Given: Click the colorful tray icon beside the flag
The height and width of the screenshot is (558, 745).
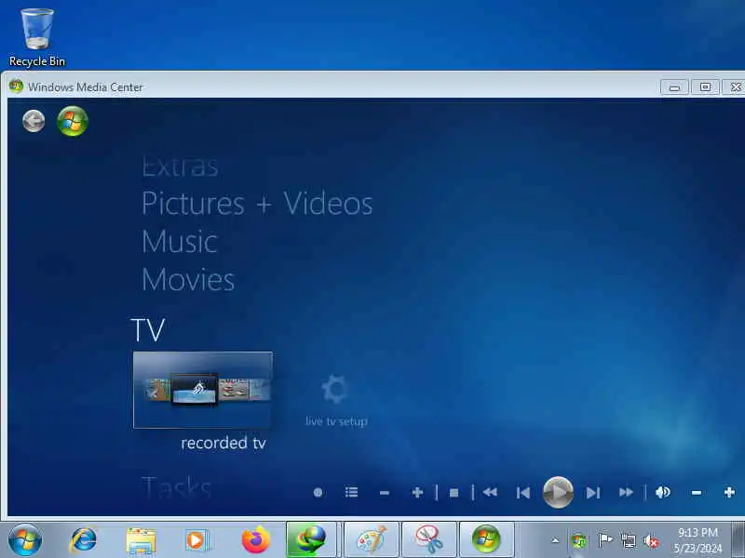Looking at the screenshot, I should coord(578,541).
